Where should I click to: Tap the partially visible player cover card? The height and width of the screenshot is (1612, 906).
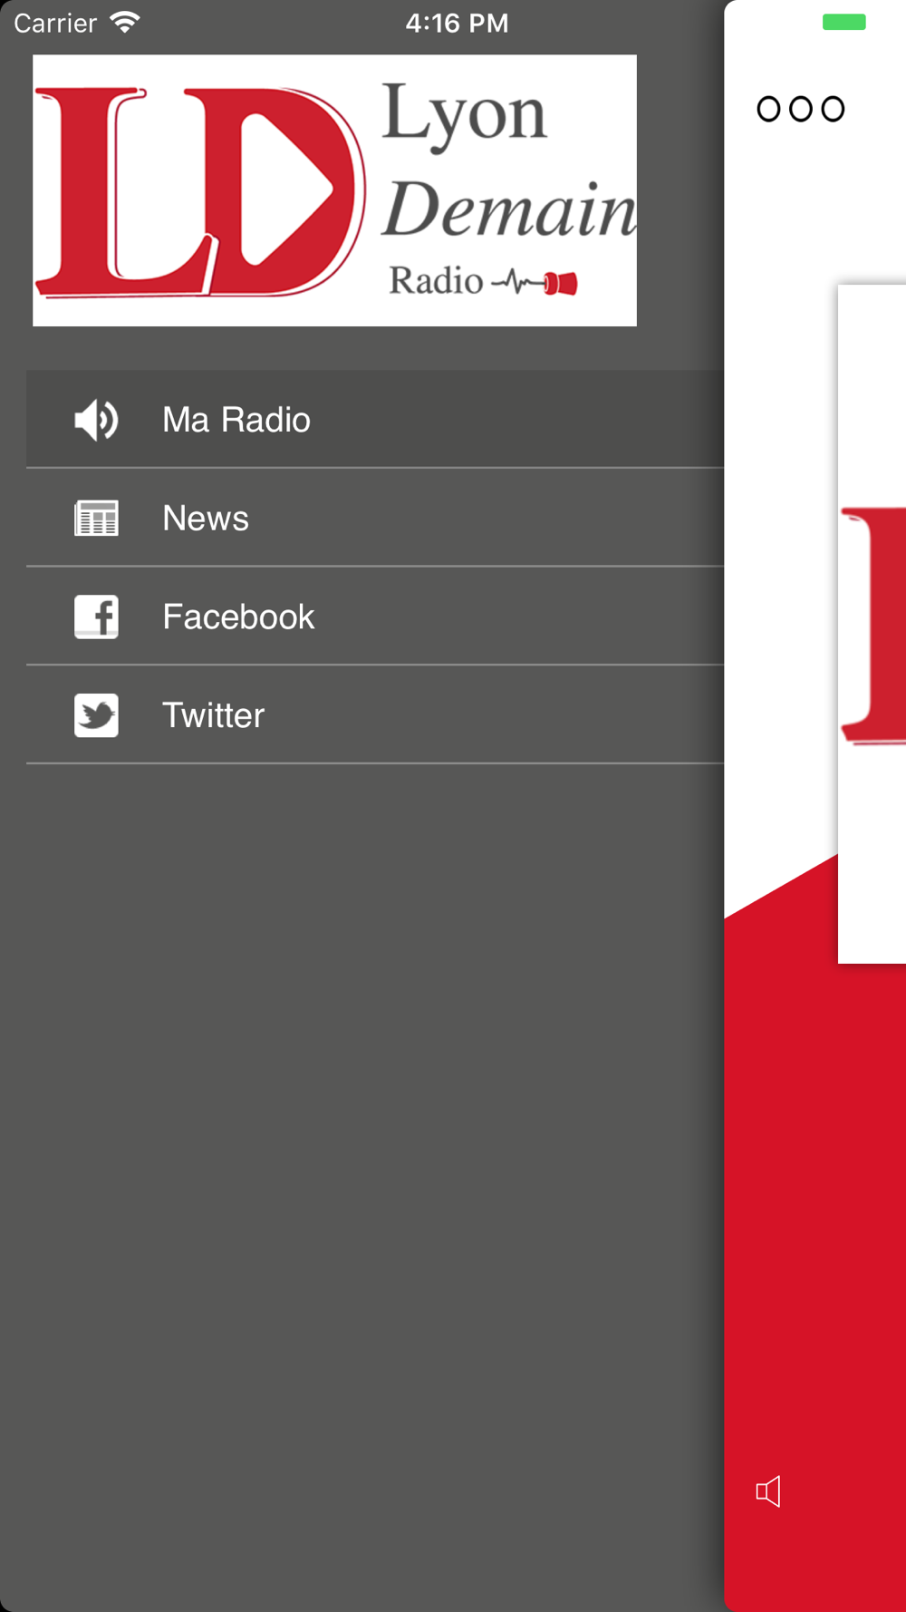[872, 624]
